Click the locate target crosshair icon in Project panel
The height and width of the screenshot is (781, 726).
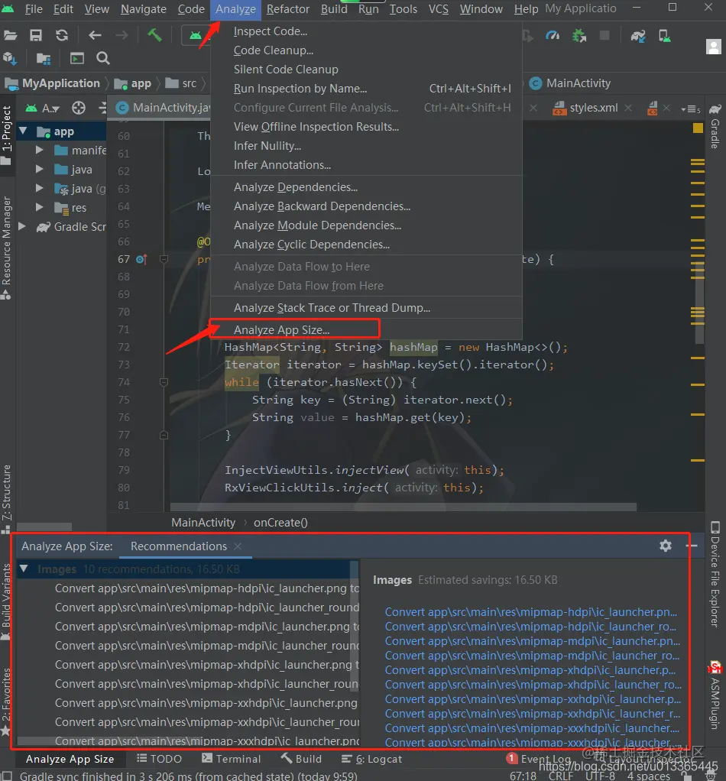point(79,108)
